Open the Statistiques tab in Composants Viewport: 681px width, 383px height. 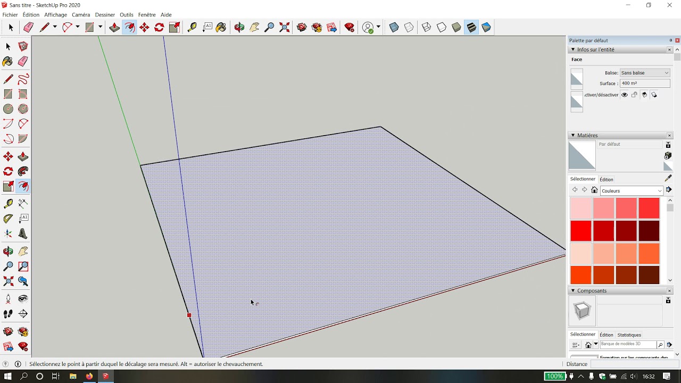(x=629, y=335)
